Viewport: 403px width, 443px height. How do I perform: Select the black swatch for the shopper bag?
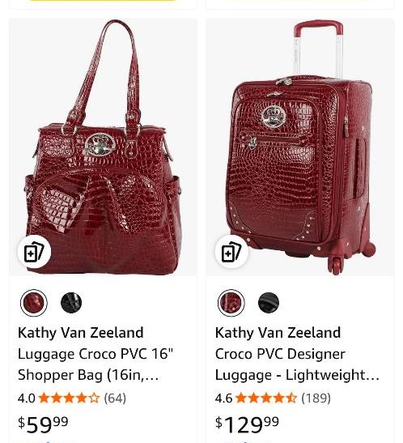tap(71, 303)
